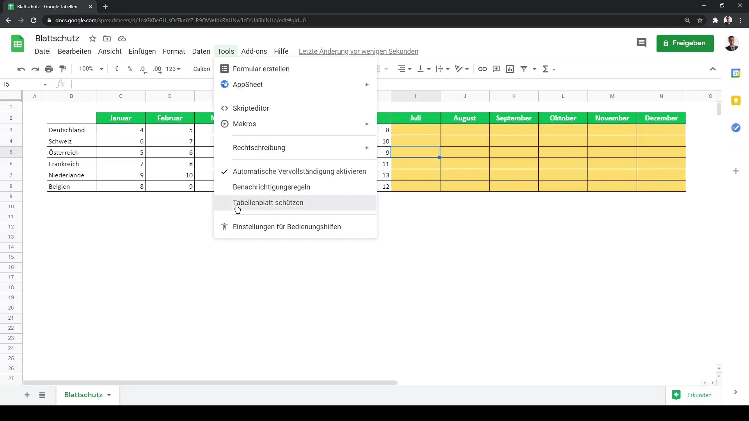Open functions sigma icon

pyautogui.click(x=546, y=69)
